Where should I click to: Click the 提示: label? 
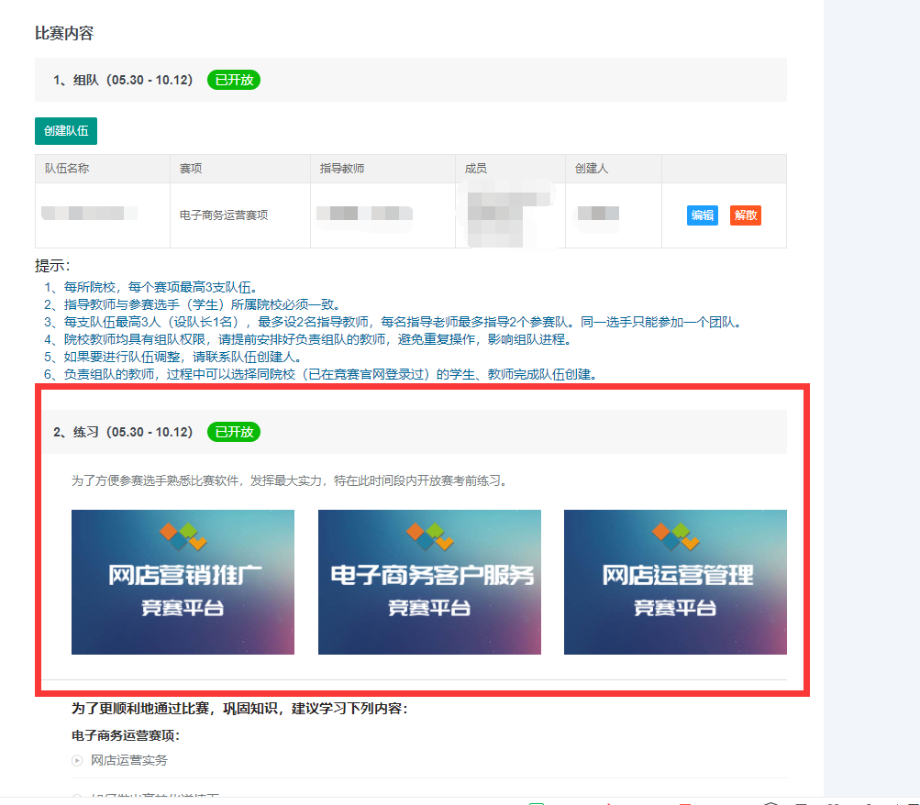point(52,266)
